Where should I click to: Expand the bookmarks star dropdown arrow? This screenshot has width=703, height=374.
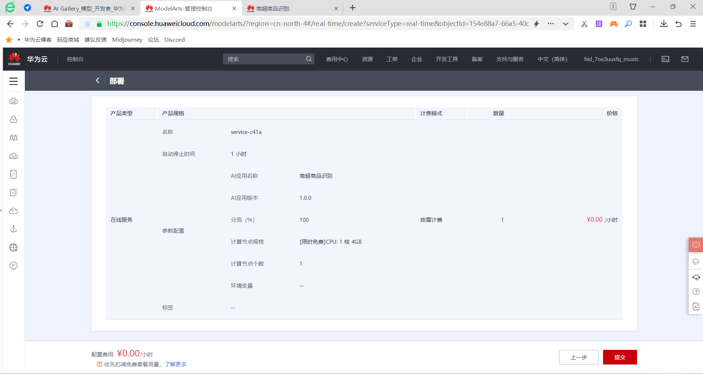click(x=19, y=40)
